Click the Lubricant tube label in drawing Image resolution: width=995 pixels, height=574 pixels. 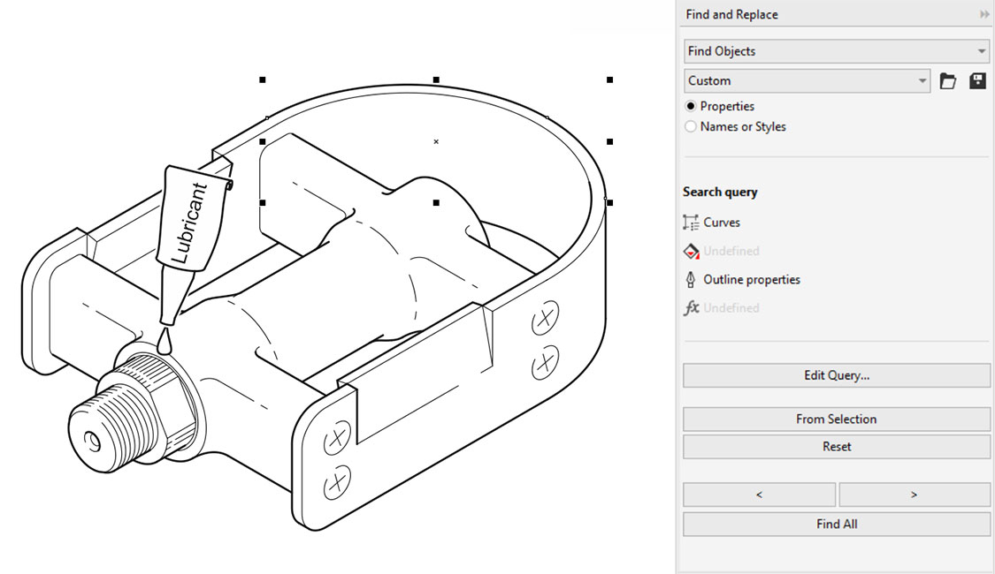[190, 222]
